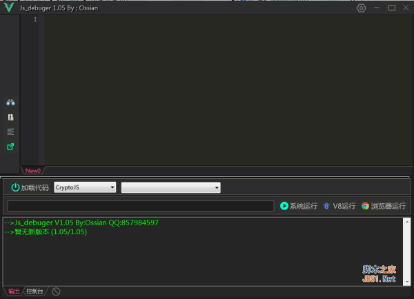Click the Chrome icon for 浏览器运行
The height and width of the screenshot is (299, 414).
[365, 206]
